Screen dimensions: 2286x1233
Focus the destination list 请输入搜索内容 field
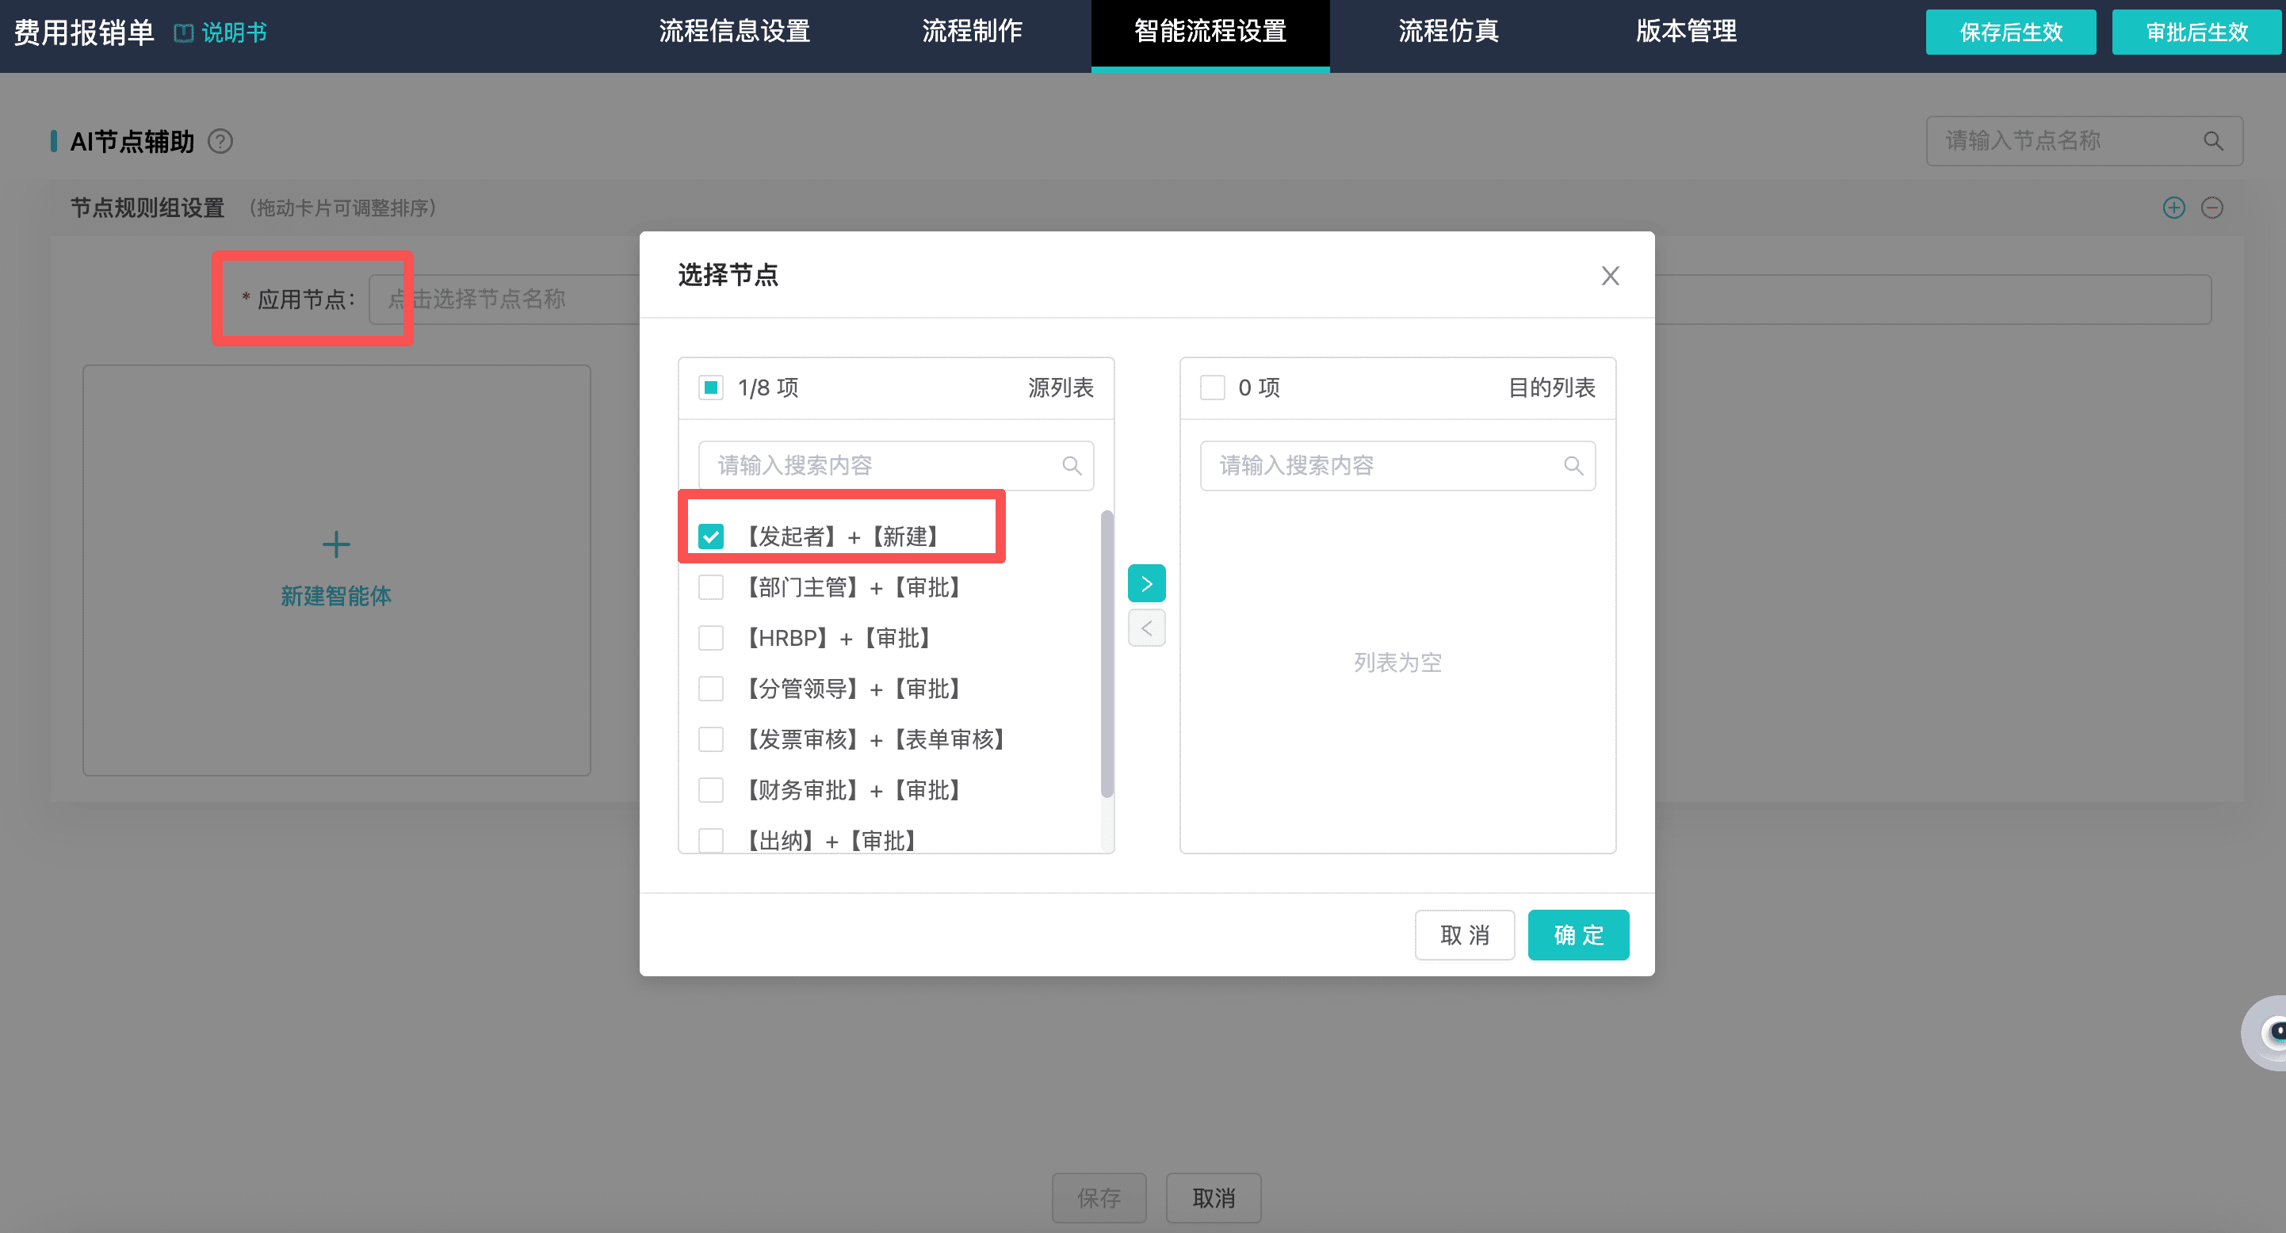(x=1397, y=466)
